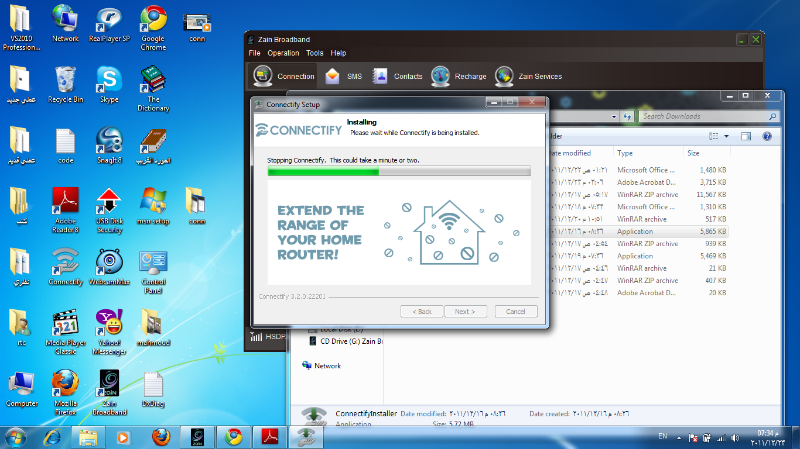Open the Windows Start menu
This screenshot has height=449, width=800.
16,437
